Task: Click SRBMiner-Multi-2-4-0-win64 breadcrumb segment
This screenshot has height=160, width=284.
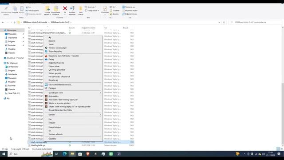Action: tap(35, 22)
